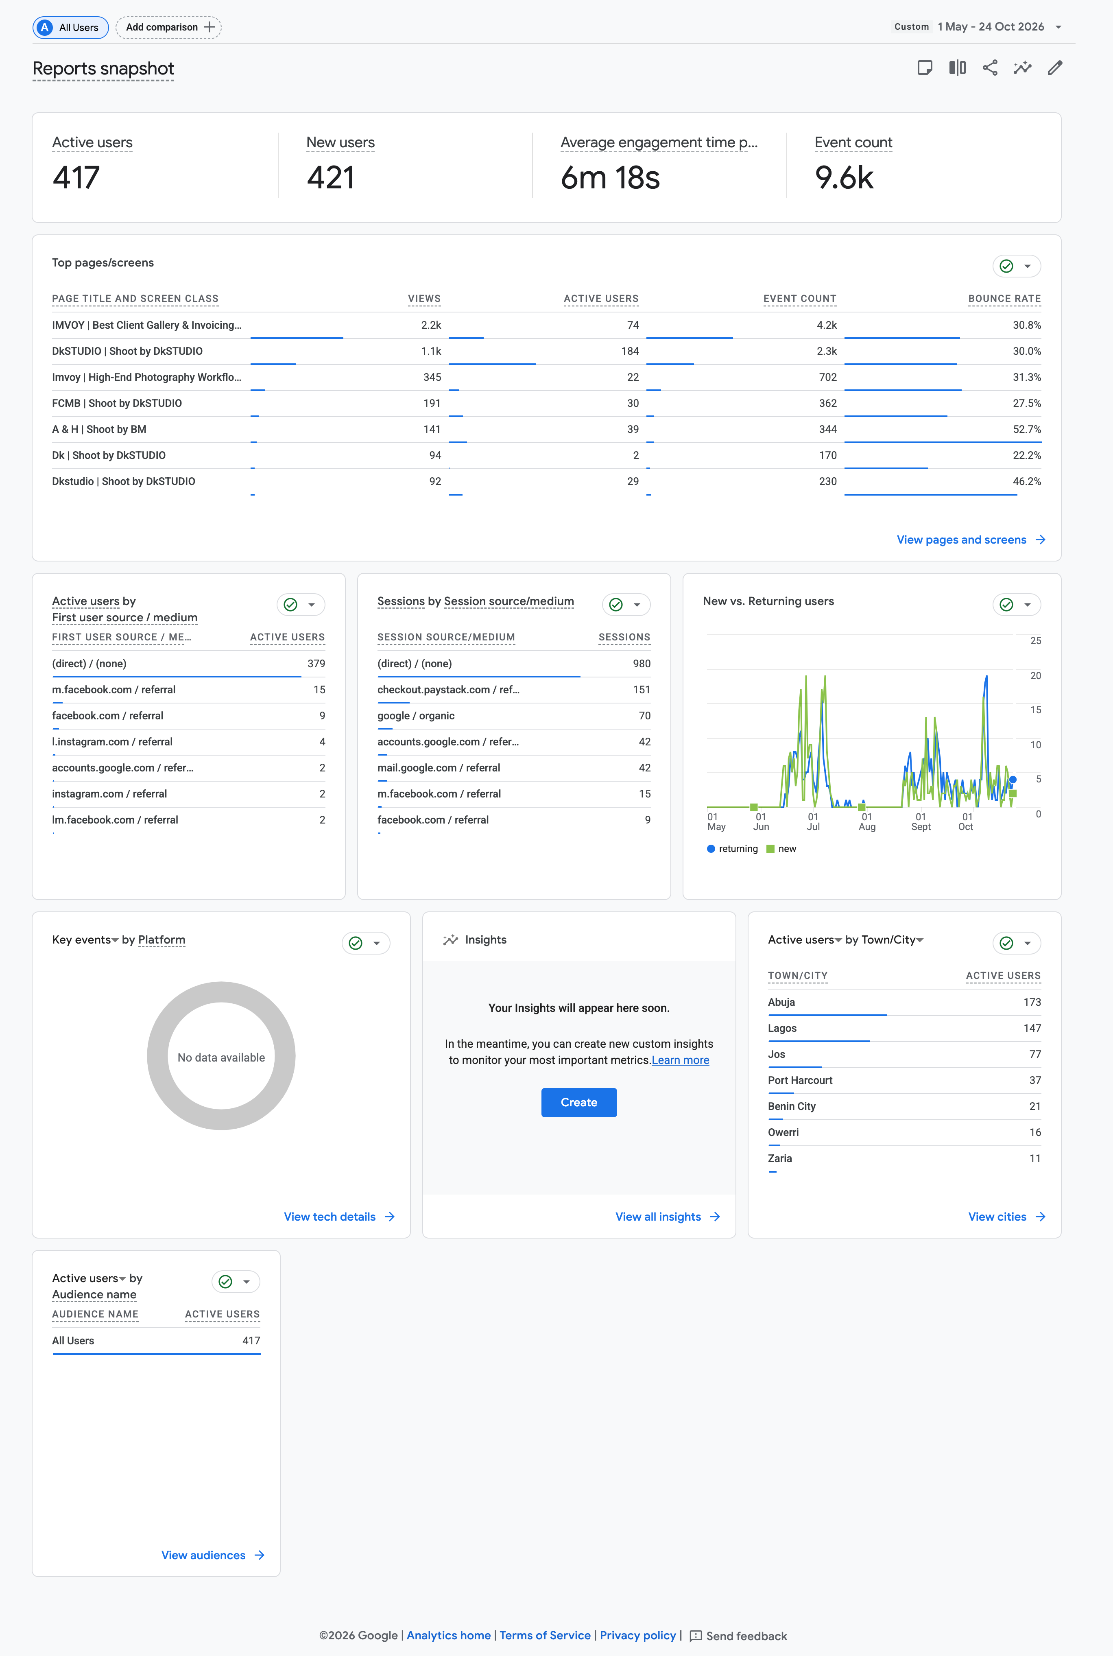Open Terms of Service footer link
This screenshot has height=1656, width=1113.
pos(544,1636)
